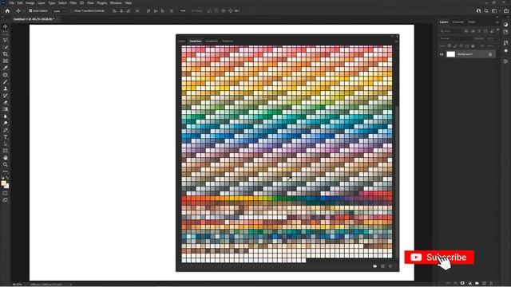The image size is (511, 287).
Task: Select the Path Selection tool
Action: tap(6, 143)
